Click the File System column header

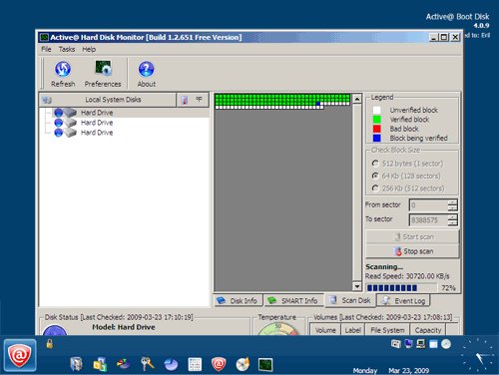[x=387, y=330]
